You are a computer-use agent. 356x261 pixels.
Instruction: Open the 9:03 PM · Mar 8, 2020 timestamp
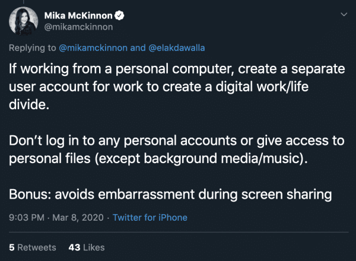tap(56, 218)
